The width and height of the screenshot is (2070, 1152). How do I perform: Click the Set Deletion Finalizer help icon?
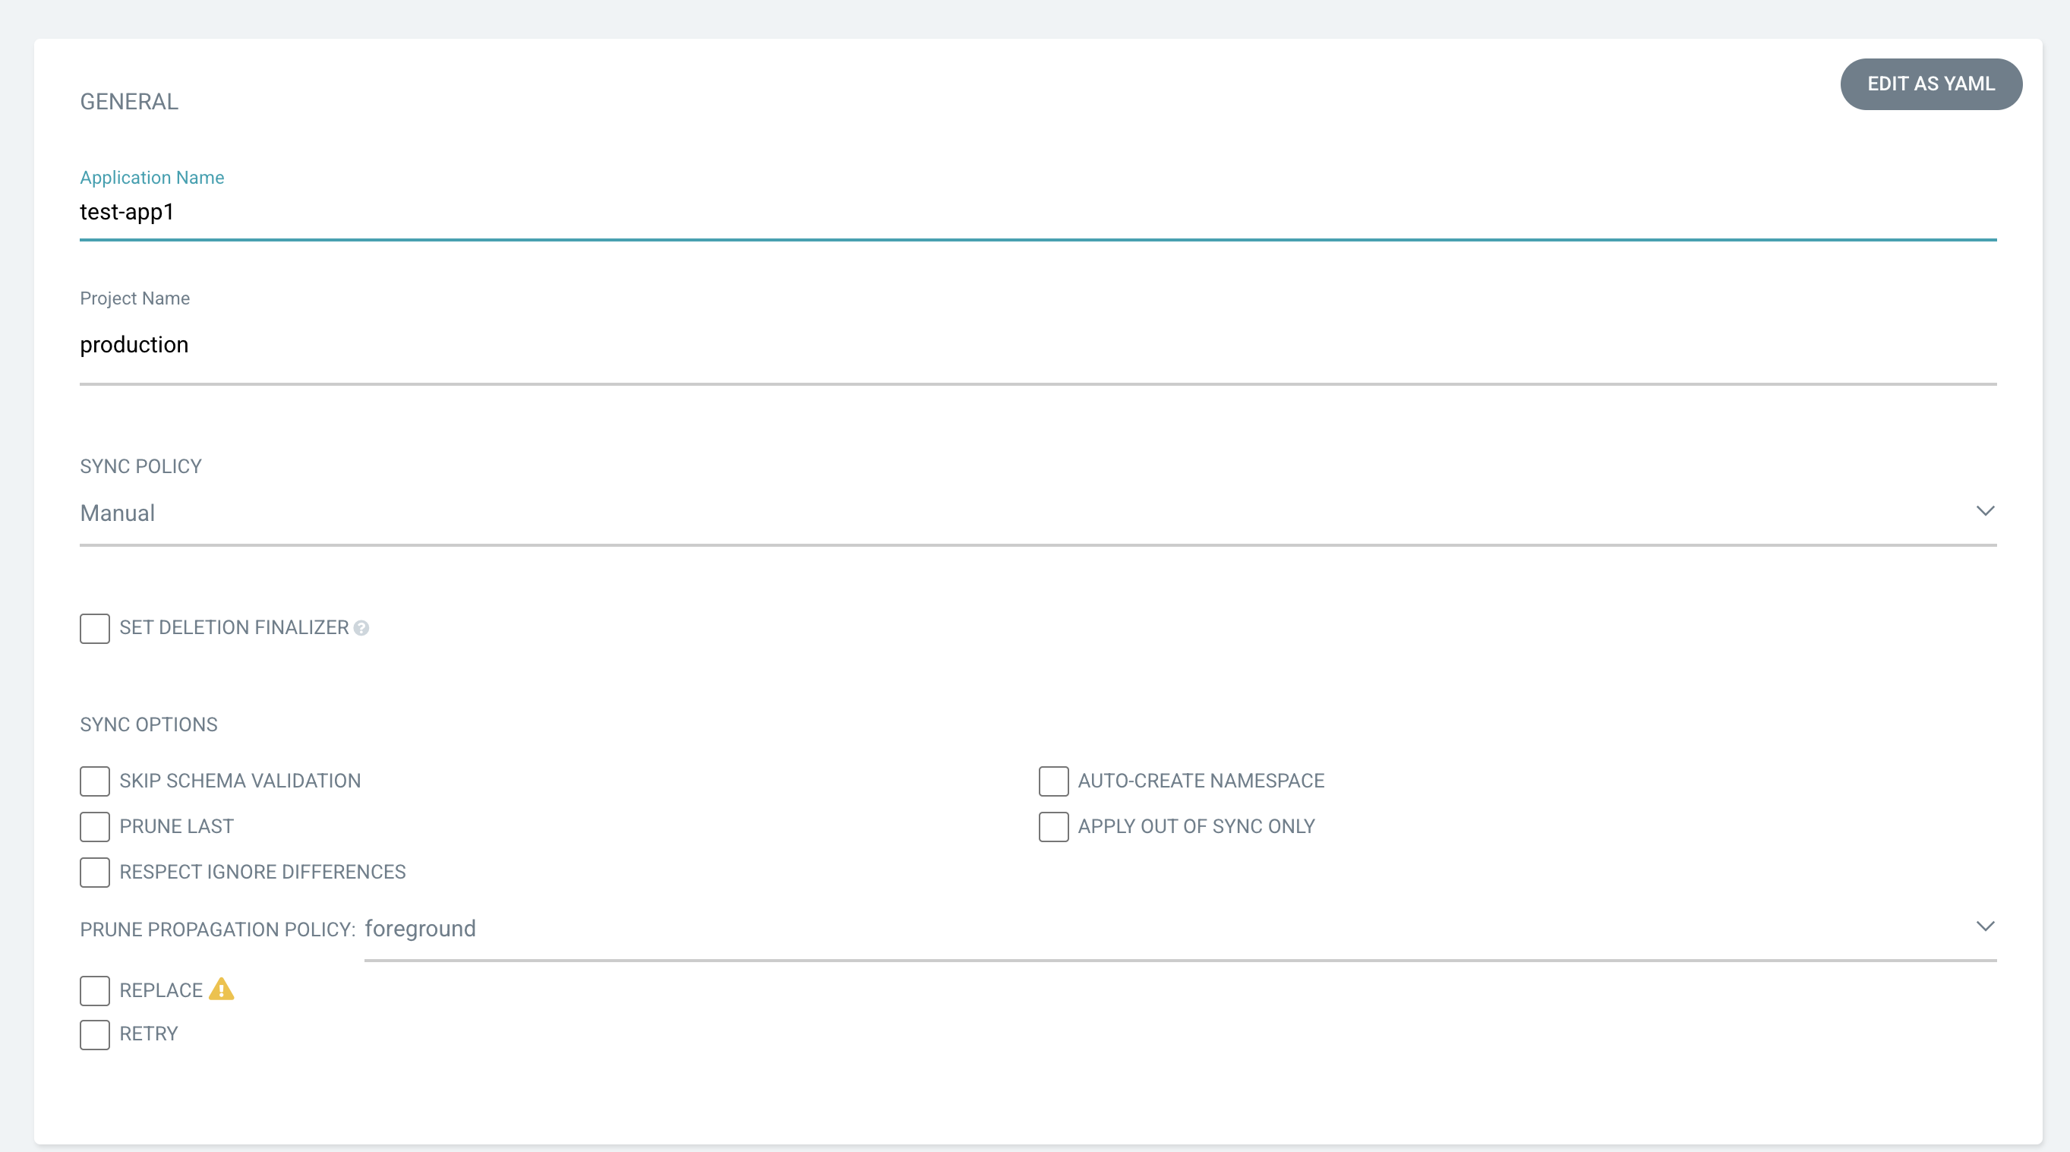(x=361, y=628)
